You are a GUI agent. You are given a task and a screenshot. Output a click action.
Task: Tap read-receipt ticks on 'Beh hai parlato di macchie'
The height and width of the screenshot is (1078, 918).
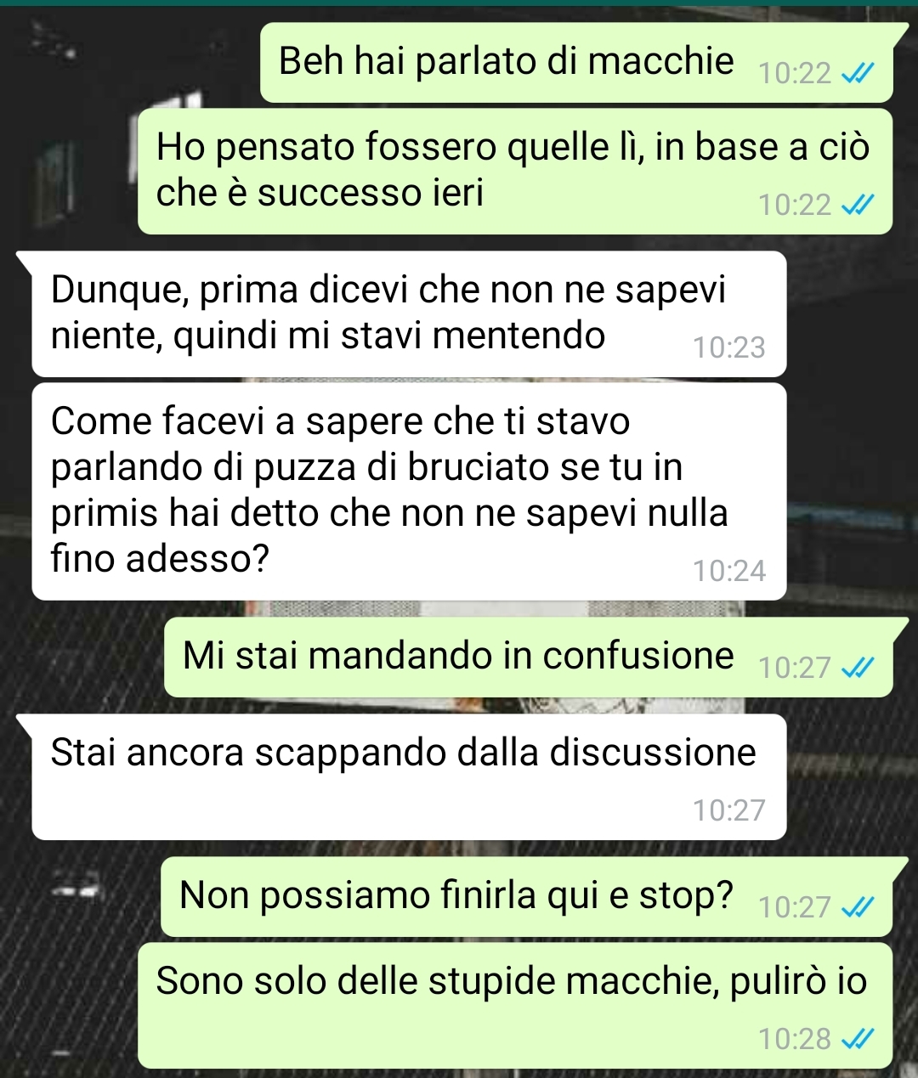click(857, 75)
